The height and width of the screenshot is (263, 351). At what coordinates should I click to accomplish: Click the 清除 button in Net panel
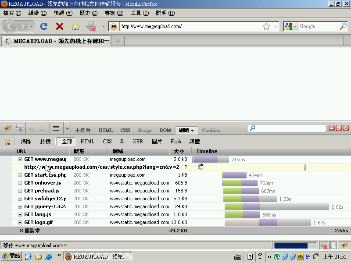[26, 142]
